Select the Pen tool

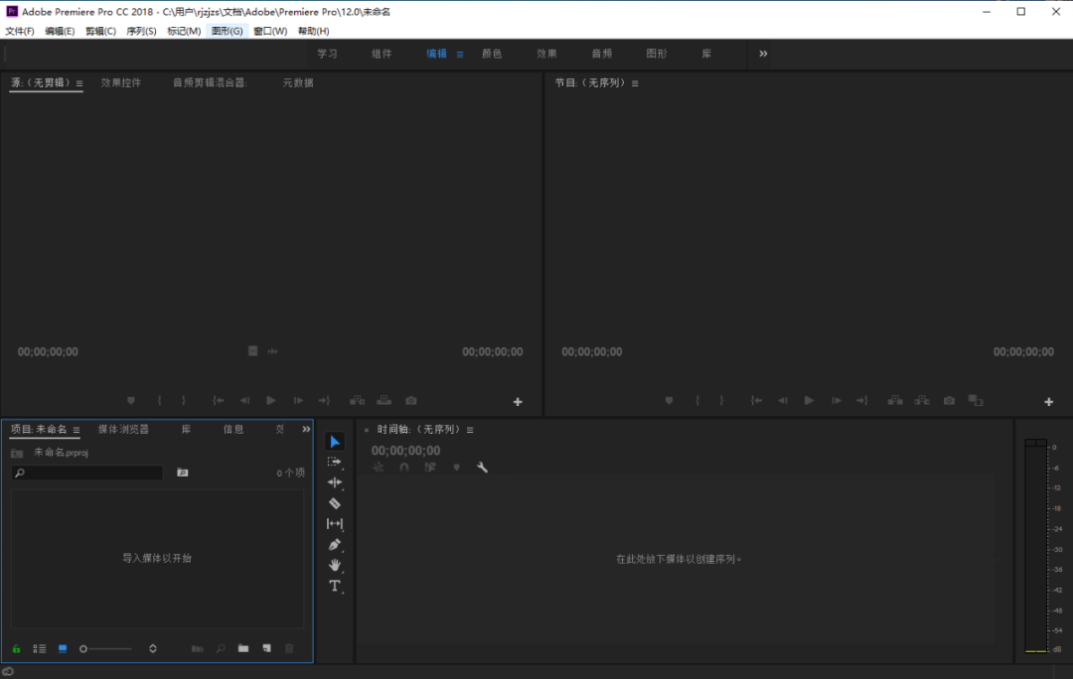point(334,545)
